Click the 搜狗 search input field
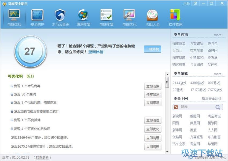The width and height of the screenshot is (228, 161). (198, 107)
